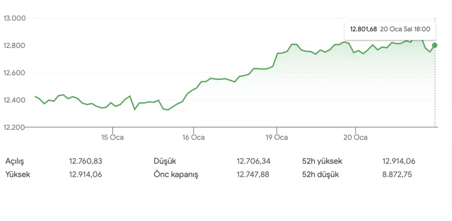
Task: Select the 12.400 y-axis value
Action: pyautogui.click(x=14, y=100)
